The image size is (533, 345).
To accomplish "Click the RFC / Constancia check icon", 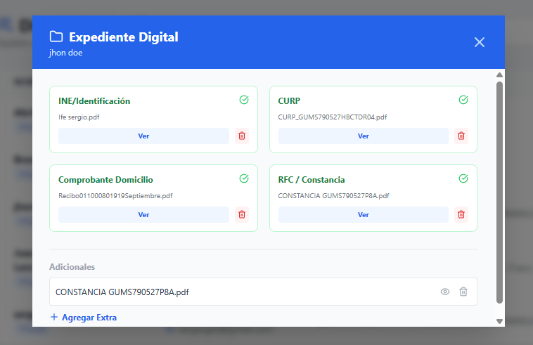I will click(463, 178).
